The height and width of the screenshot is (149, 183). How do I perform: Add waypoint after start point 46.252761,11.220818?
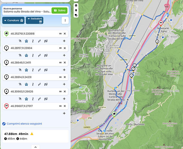pyautogui.click(x=64, y=41)
